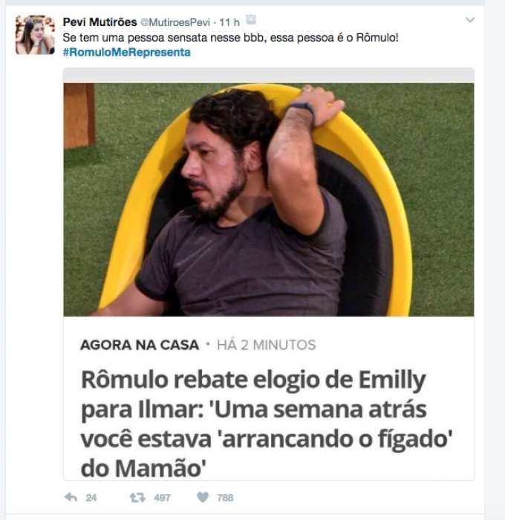The image size is (505, 520).
Task: Open Pevi Mutirões profile avatar picture
Action: pyautogui.click(x=35, y=34)
